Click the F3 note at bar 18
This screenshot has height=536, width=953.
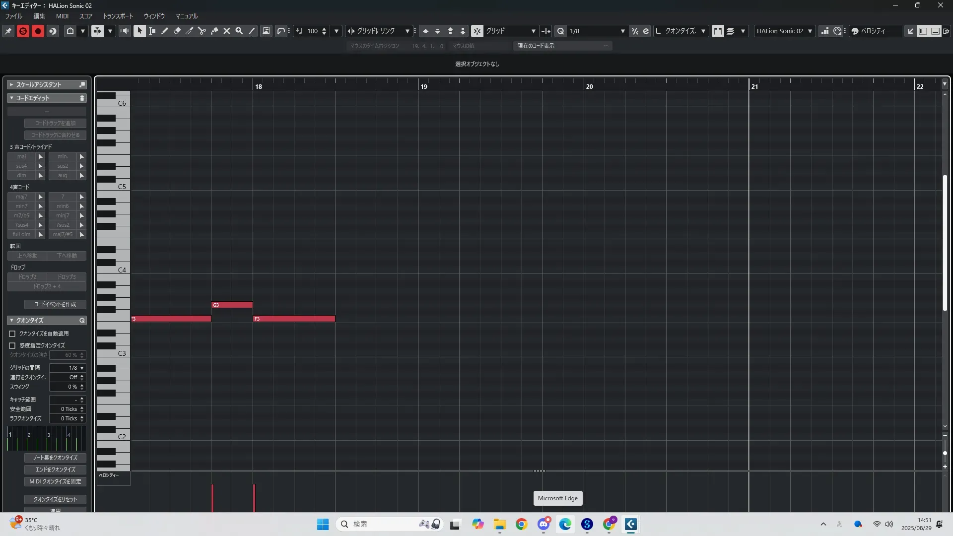point(294,319)
